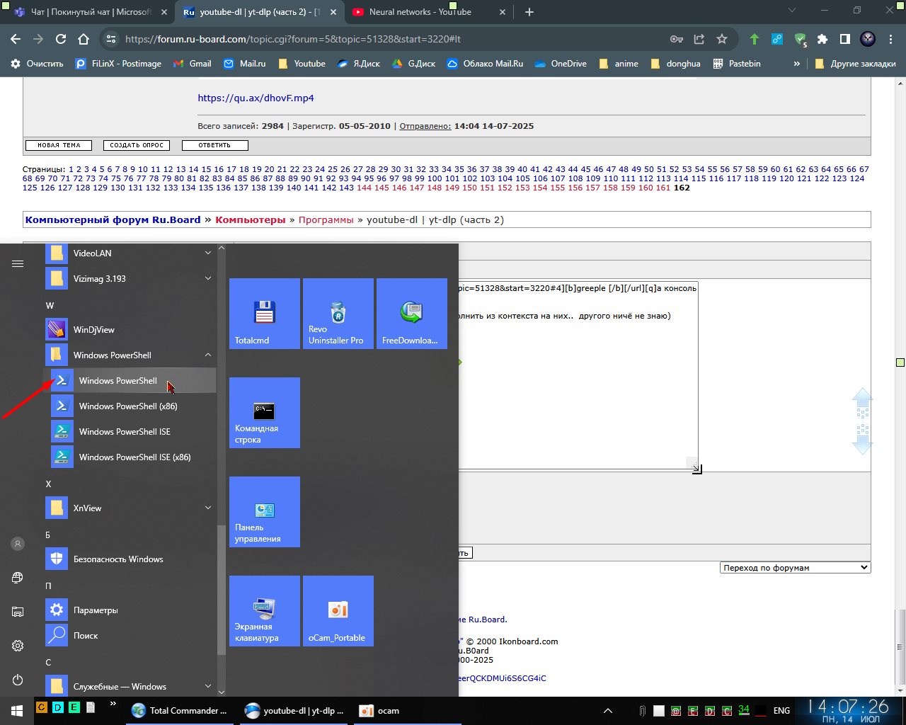Click the Totalcmd tile
The height and width of the screenshot is (725, 906).
click(x=265, y=314)
